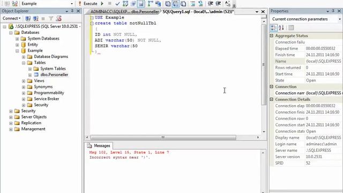
Task: Expand the System Databases folder
Action: click(17, 39)
